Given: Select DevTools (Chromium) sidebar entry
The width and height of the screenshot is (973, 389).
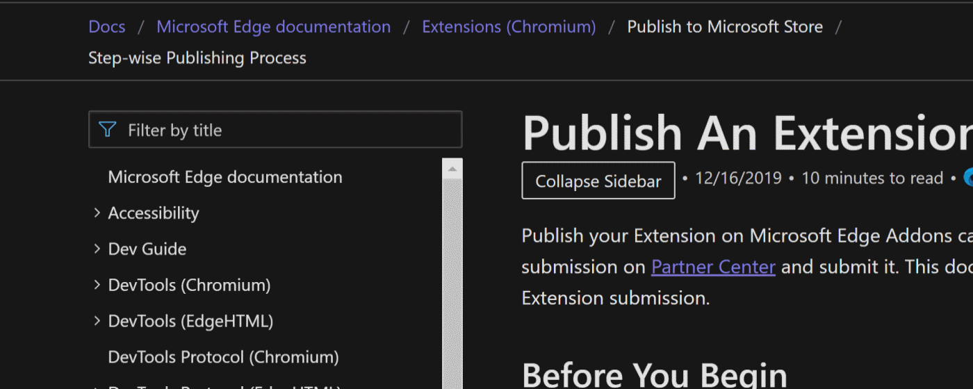Looking at the screenshot, I should (189, 285).
